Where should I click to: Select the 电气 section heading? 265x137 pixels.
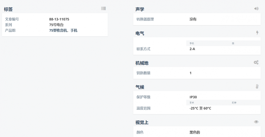pyautogui.click(x=140, y=33)
